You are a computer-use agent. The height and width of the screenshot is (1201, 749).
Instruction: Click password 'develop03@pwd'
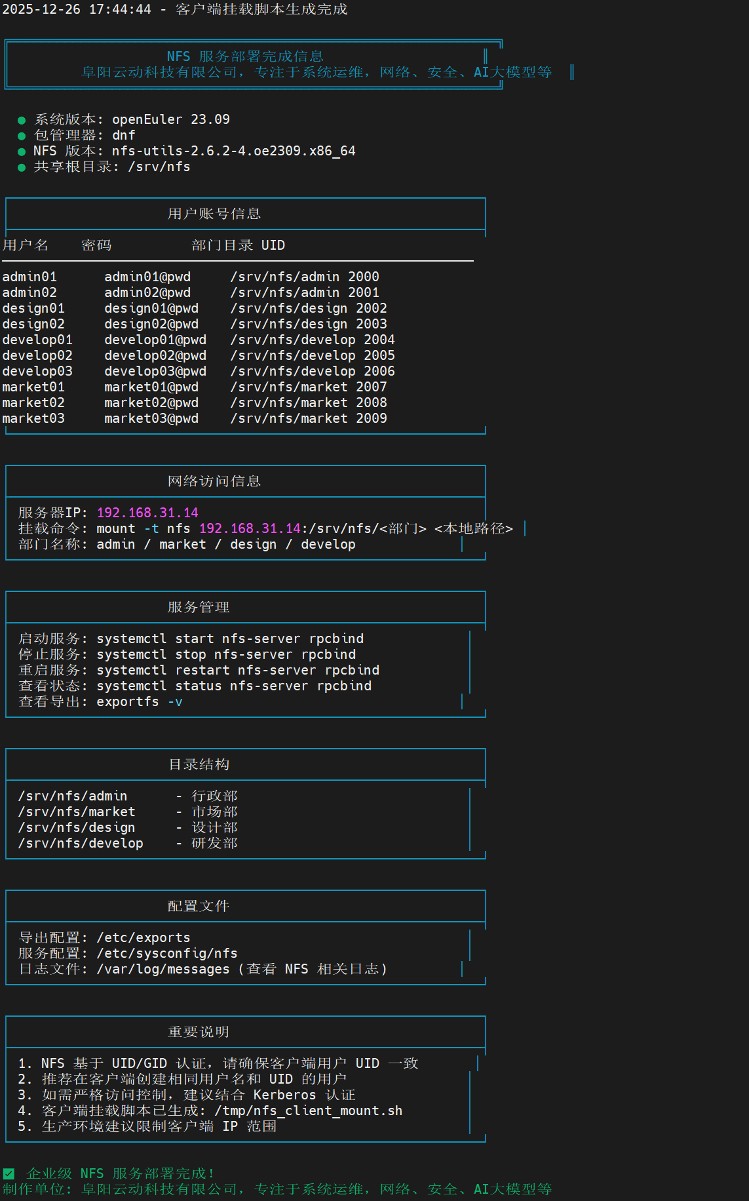[x=155, y=371]
